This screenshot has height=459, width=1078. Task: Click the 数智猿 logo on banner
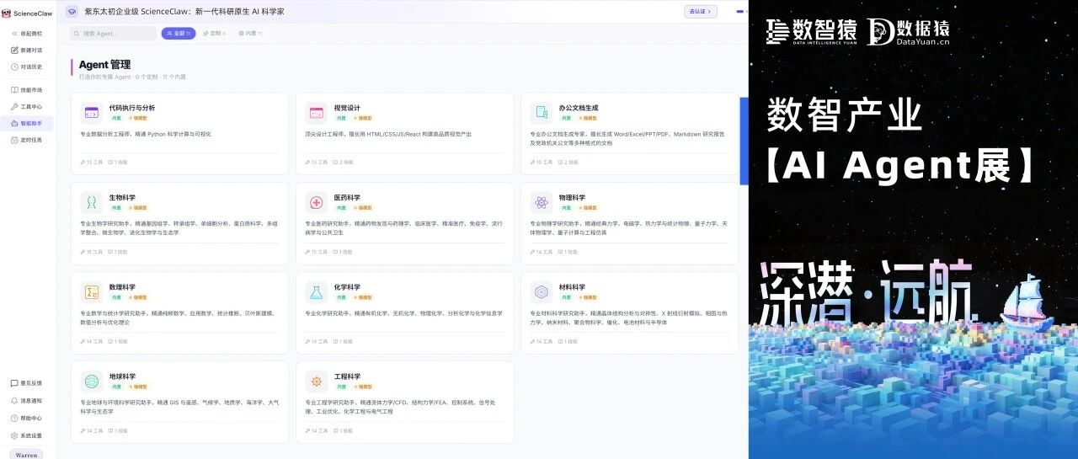pos(811,31)
